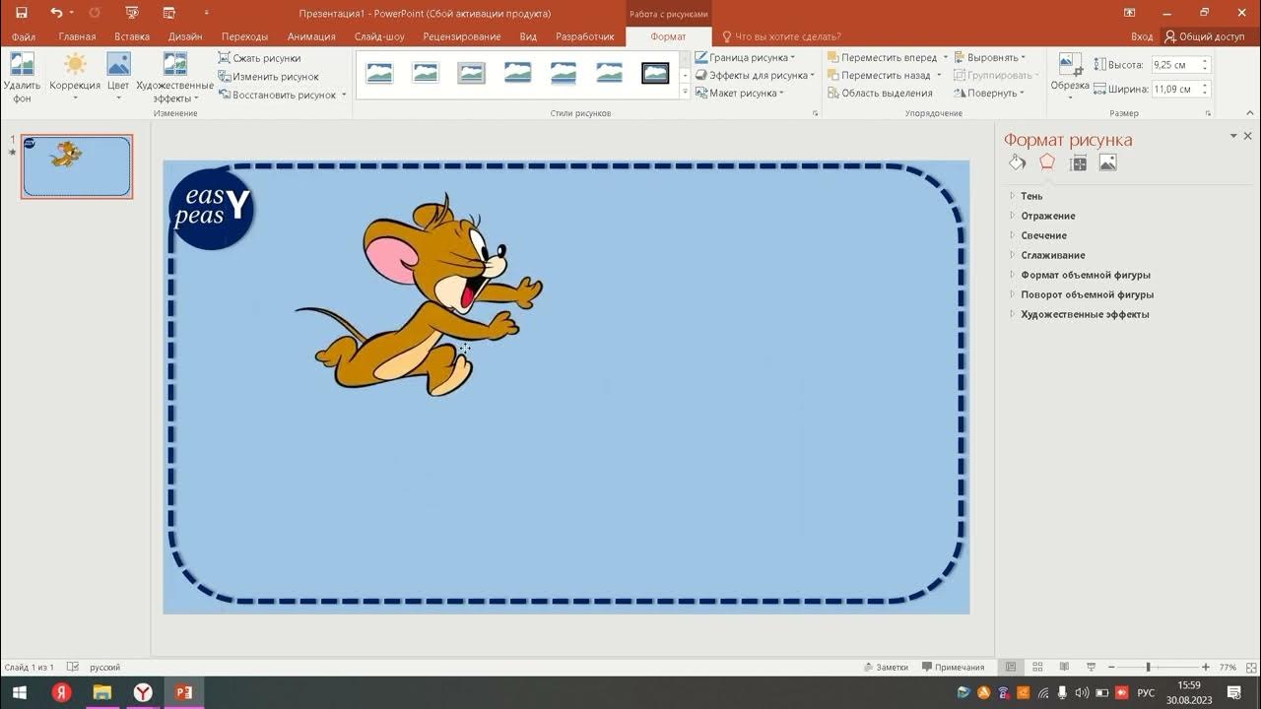The height and width of the screenshot is (709, 1261).
Task: Open the Picture tab icon in Формат рисунка
Action: (1108, 162)
